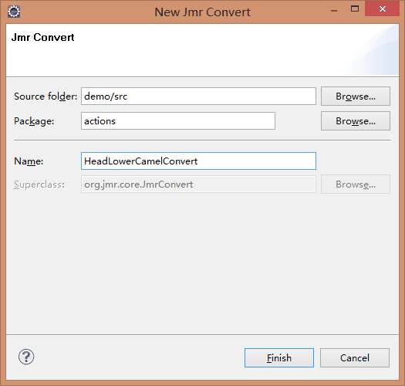Click the greyed Superclass field org.jmr.core.JmrConvert

[x=198, y=184]
